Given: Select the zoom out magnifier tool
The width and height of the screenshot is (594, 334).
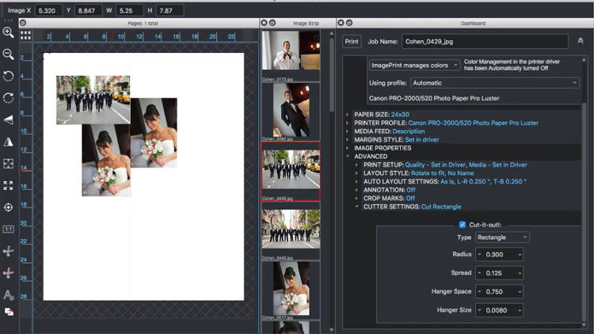Looking at the screenshot, I should coord(9,55).
